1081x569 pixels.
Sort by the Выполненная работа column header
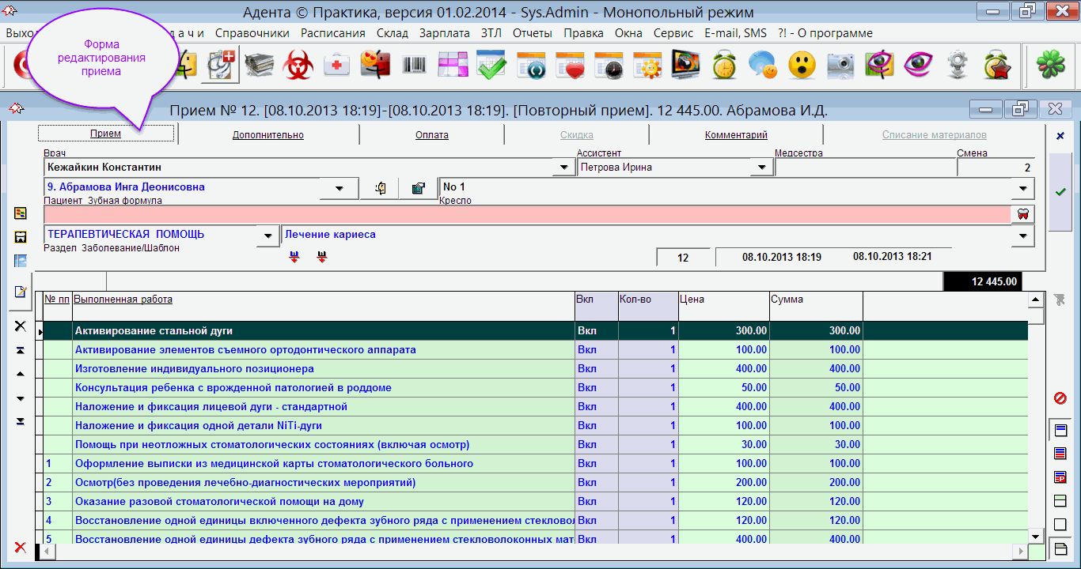pyautogui.click(x=123, y=300)
